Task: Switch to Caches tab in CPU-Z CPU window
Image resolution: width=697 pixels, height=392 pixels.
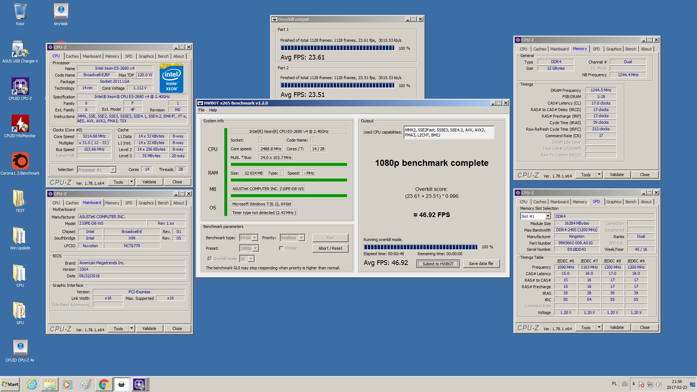Action: coord(72,56)
